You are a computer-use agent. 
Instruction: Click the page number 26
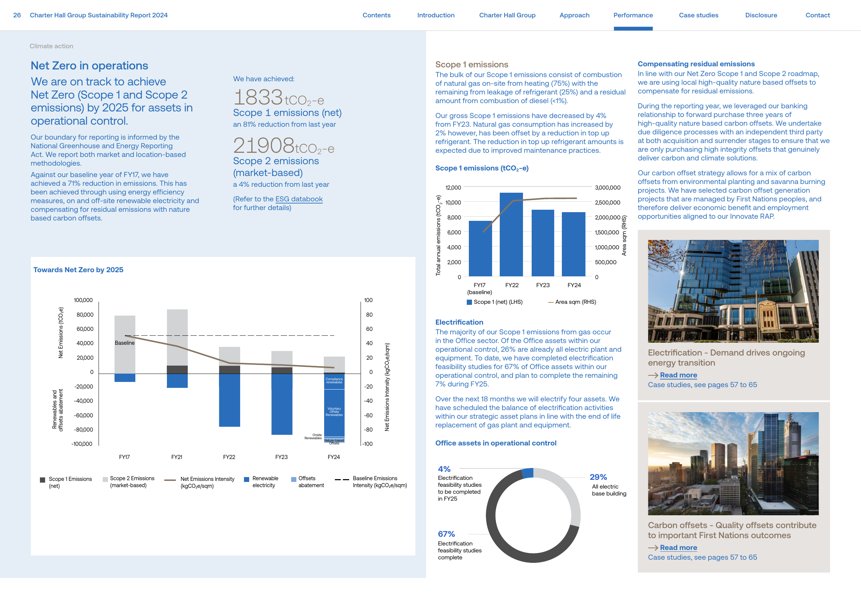pyautogui.click(x=17, y=15)
